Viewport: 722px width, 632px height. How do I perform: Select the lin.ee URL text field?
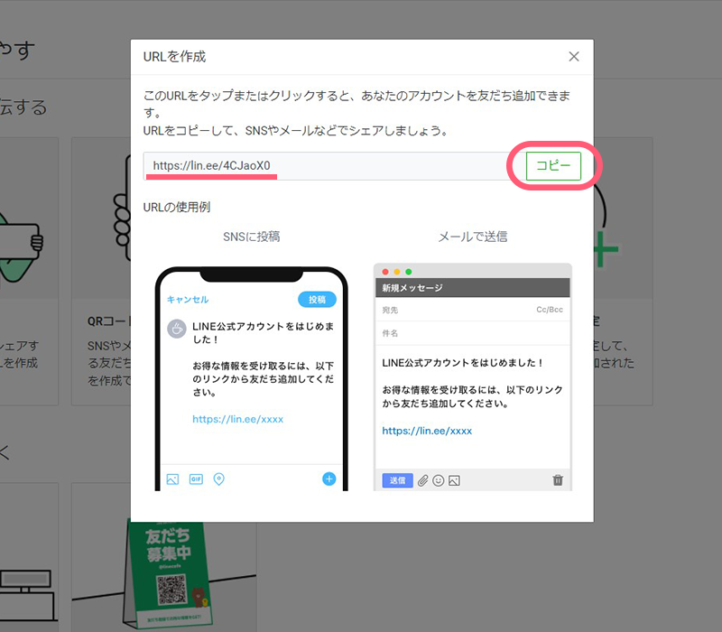click(329, 166)
